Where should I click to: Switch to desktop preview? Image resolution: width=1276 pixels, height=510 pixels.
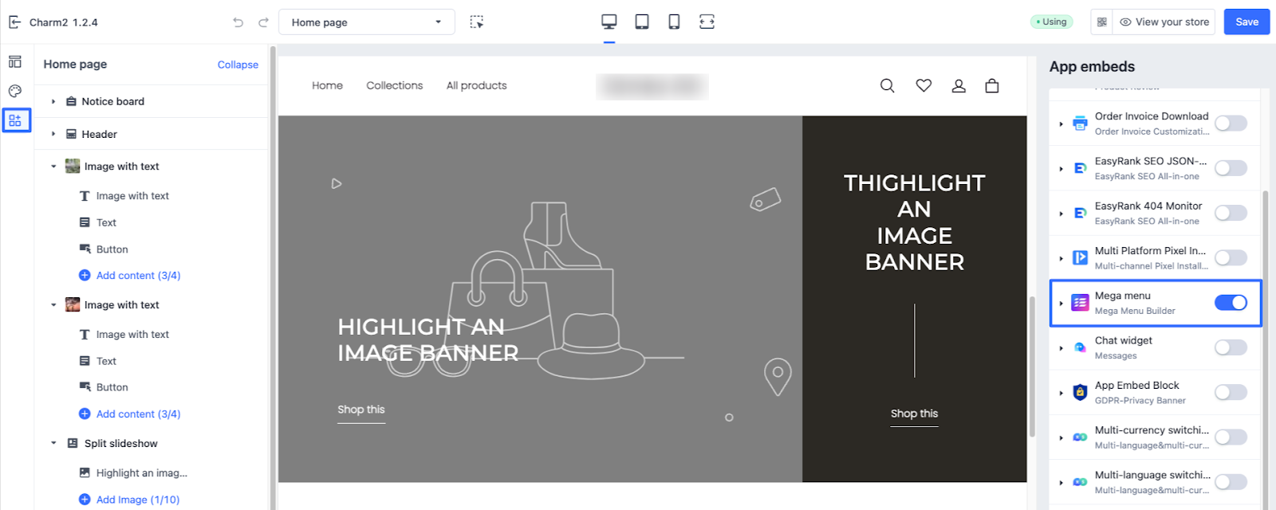[x=609, y=22]
